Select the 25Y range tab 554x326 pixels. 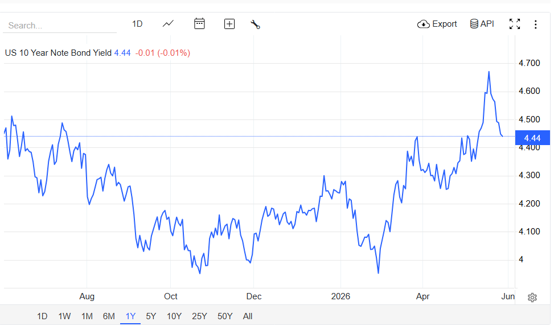[x=199, y=316]
